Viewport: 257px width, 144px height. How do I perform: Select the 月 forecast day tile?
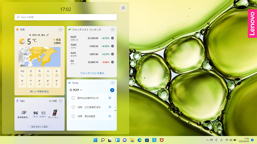39,77
